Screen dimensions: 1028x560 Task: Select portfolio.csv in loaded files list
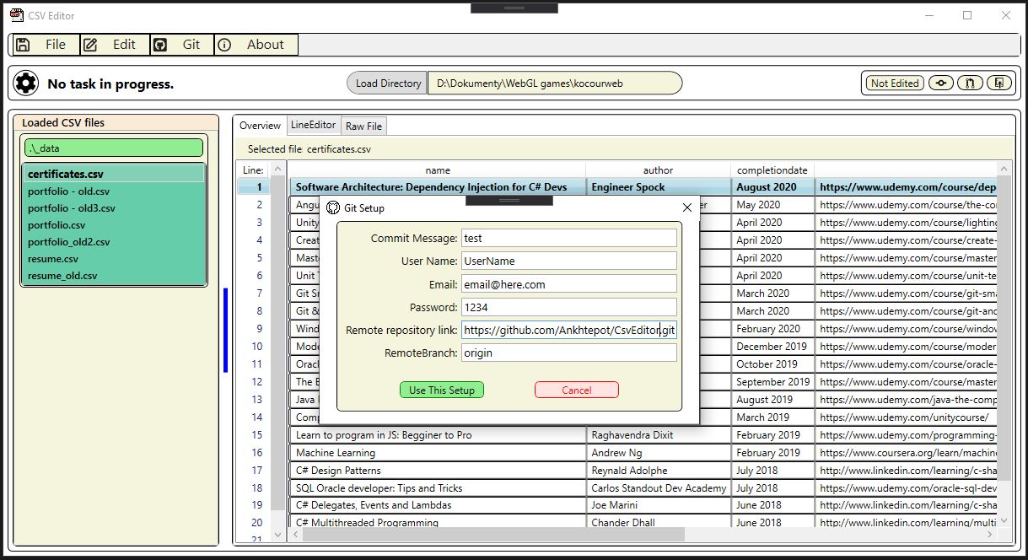point(57,225)
